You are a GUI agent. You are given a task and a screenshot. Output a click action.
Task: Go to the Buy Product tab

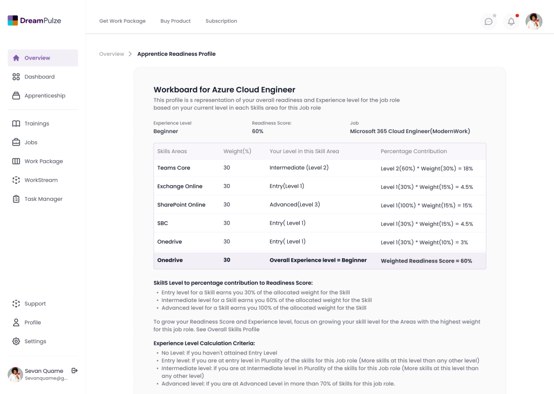point(175,21)
